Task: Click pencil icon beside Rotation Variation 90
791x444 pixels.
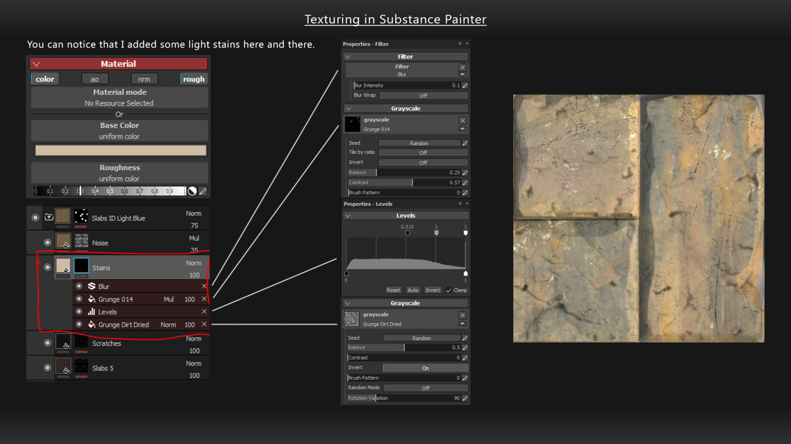Action: click(465, 398)
